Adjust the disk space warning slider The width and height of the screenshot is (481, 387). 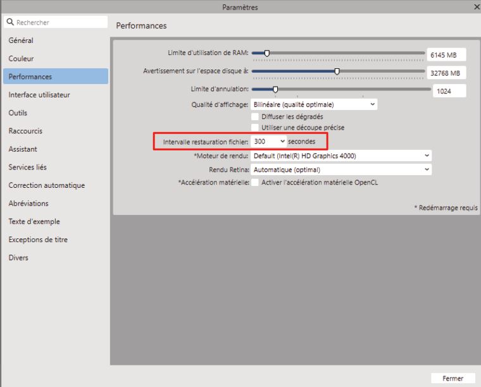click(337, 71)
